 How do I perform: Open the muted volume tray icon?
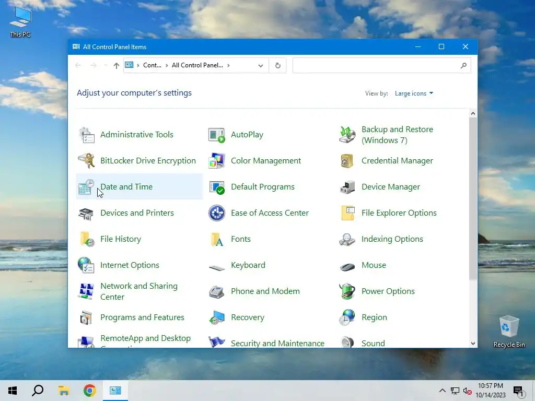coord(467,391)
